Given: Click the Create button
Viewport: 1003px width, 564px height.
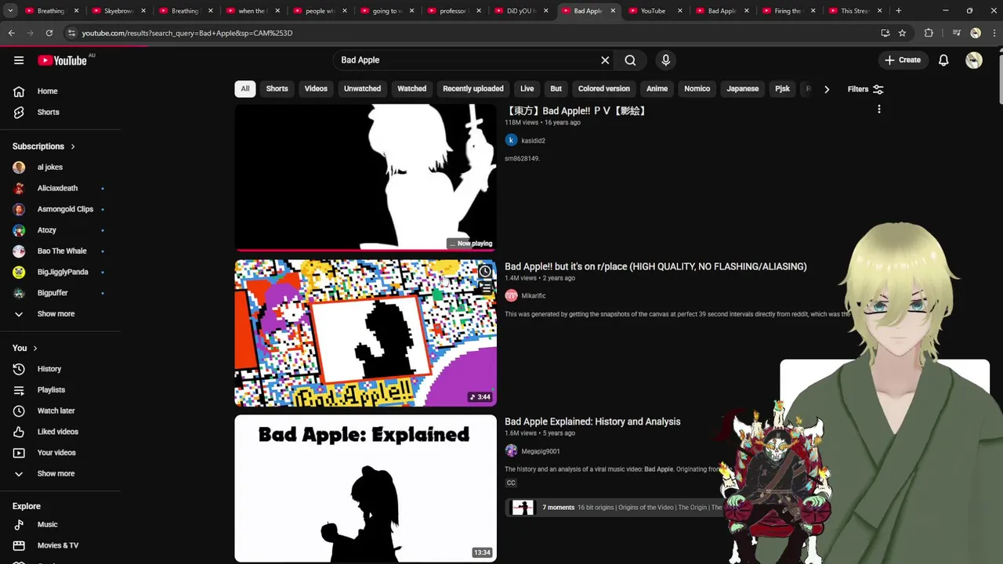Looking at the screenshot, I should (x=903, y=60).
